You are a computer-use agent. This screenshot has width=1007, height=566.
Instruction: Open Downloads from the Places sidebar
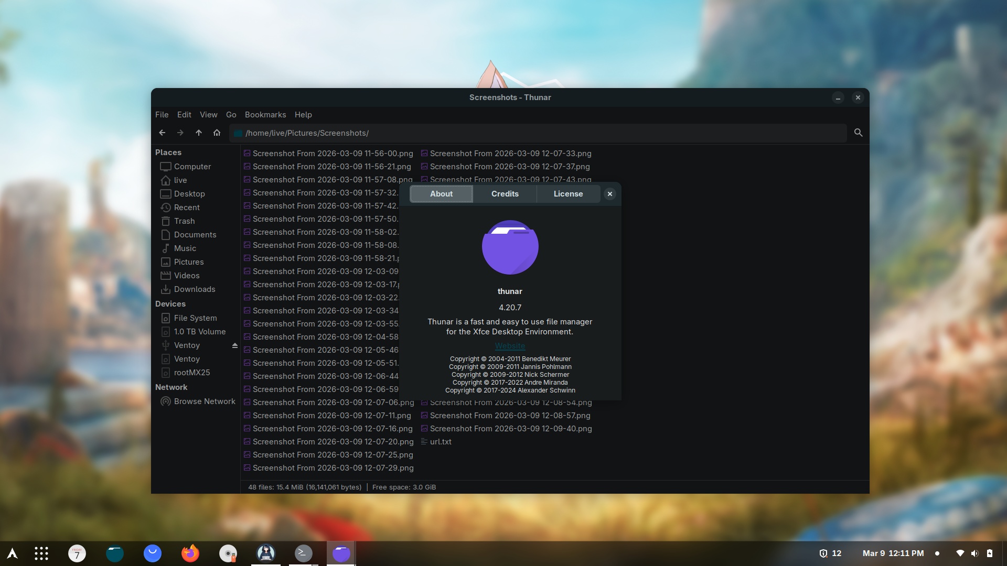pos(194,289)
